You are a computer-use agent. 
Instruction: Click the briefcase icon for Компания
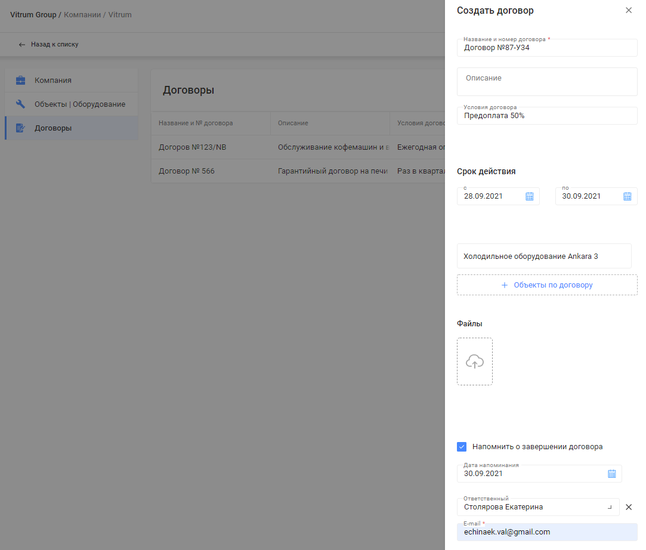tap(21, 81)
